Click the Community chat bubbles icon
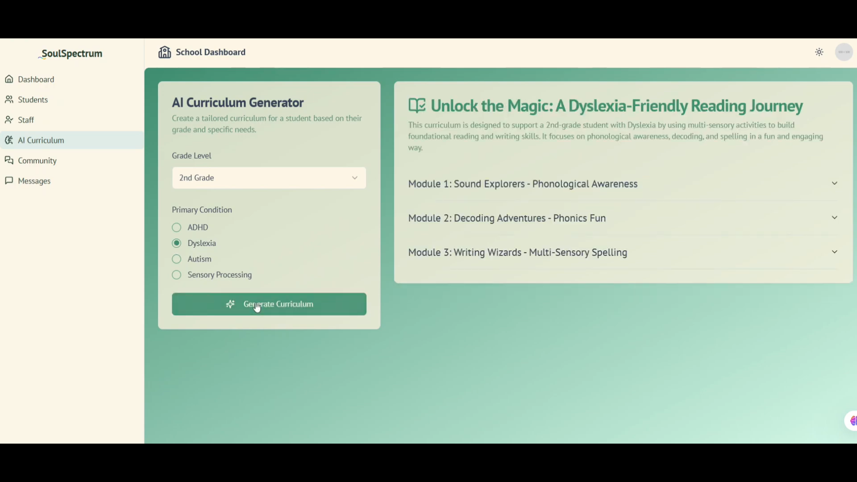The image size is (857, 482). coord(9,160)
